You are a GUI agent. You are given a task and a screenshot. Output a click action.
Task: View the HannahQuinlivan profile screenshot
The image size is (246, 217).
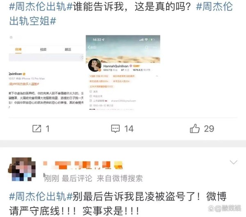[x=123, y=72]
